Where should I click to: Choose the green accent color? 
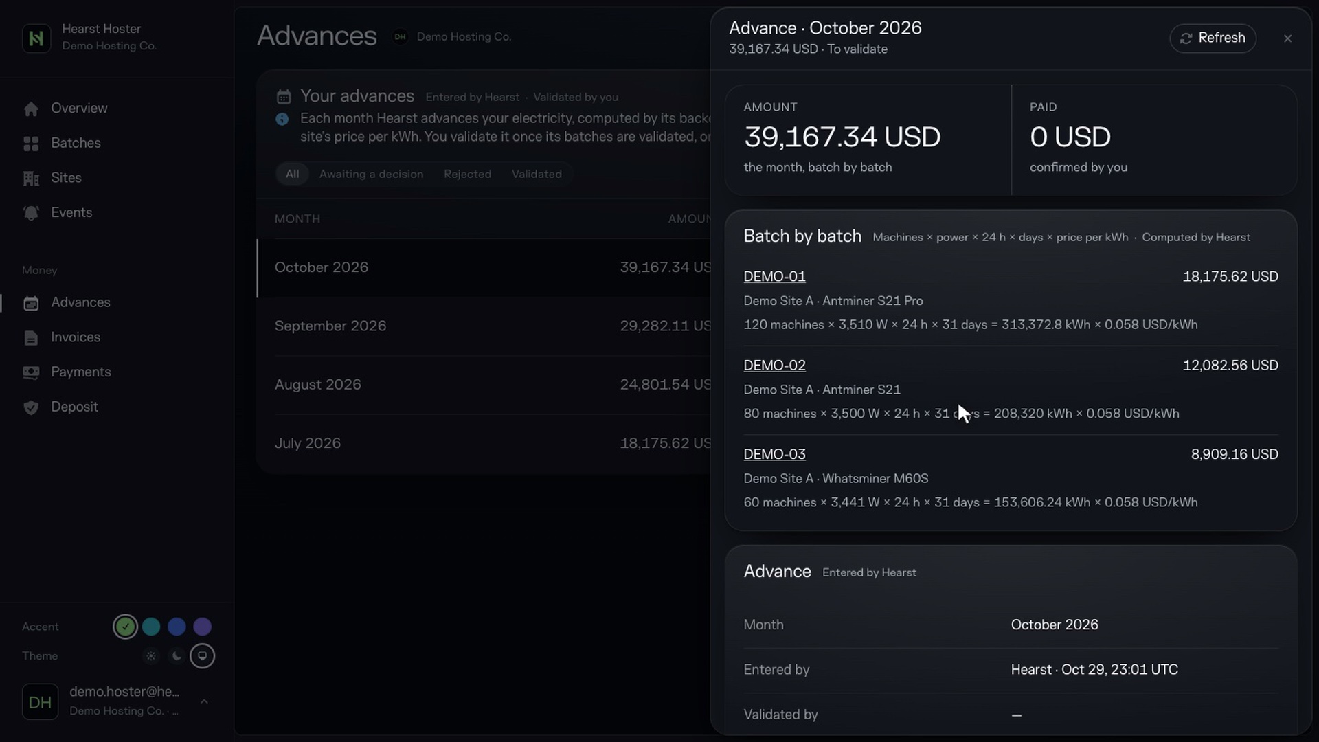coord(125,627)
